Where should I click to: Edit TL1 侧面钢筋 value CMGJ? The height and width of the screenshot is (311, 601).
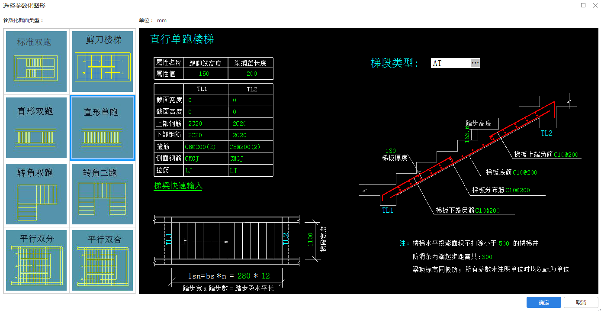[192, 159]
